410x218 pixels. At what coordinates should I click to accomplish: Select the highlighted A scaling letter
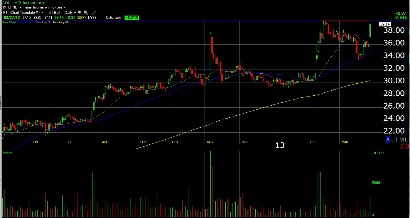(388, 140)
